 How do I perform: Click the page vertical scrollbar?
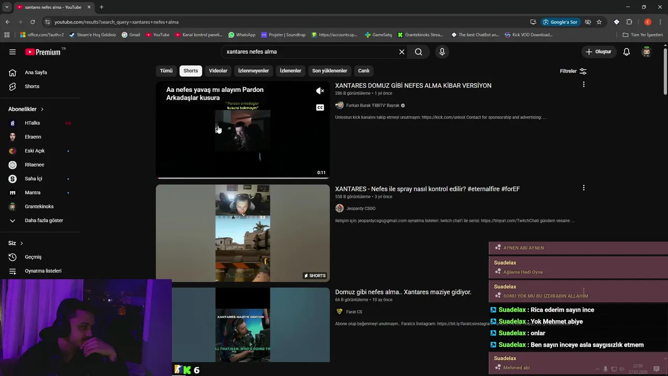[x=665, y=72]
